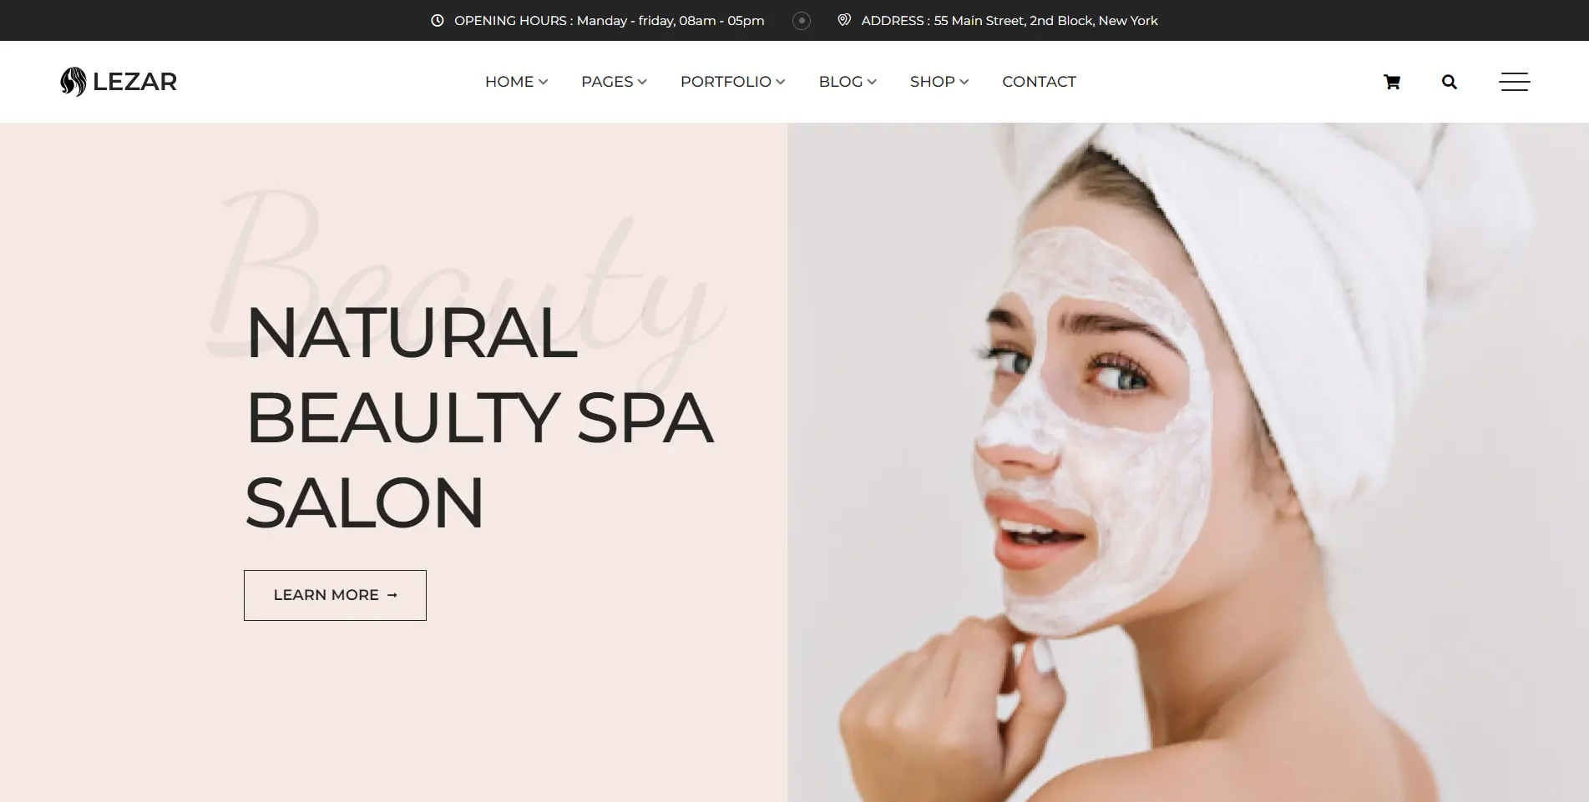Click the woman with face mask image

click(x=1187, y=462)
